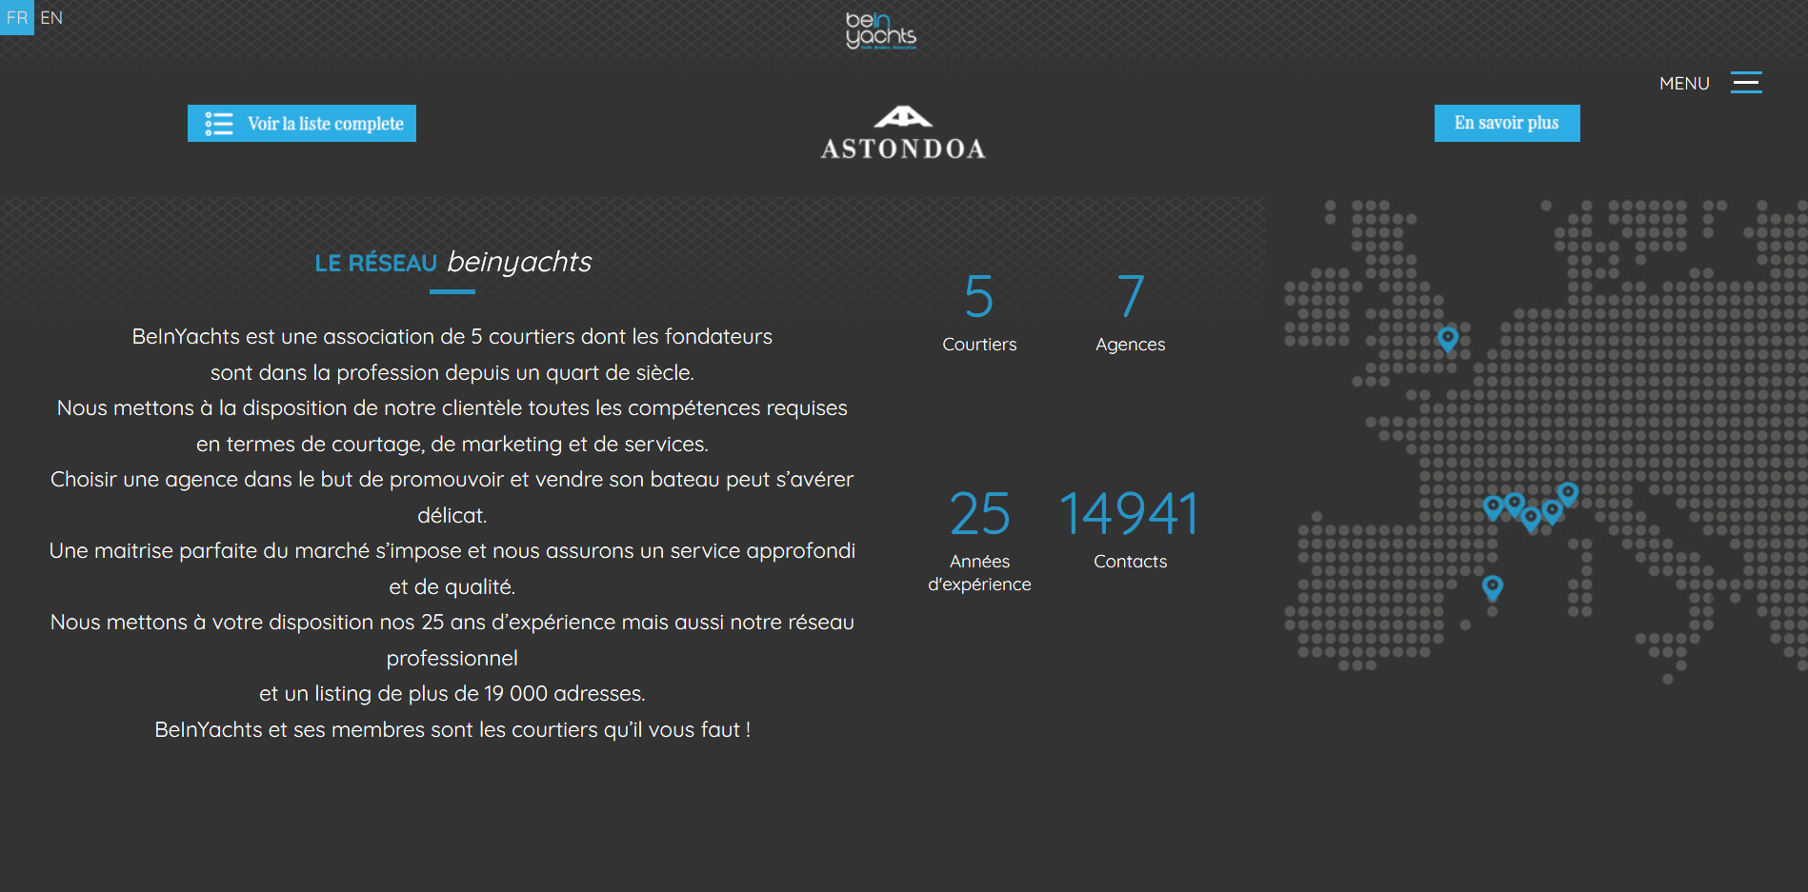Image resolution: width=1808 pixels, height=892 pixels.
Task: Click the leftmost pin in the map cluster
Action: (x=1493, y=505)
